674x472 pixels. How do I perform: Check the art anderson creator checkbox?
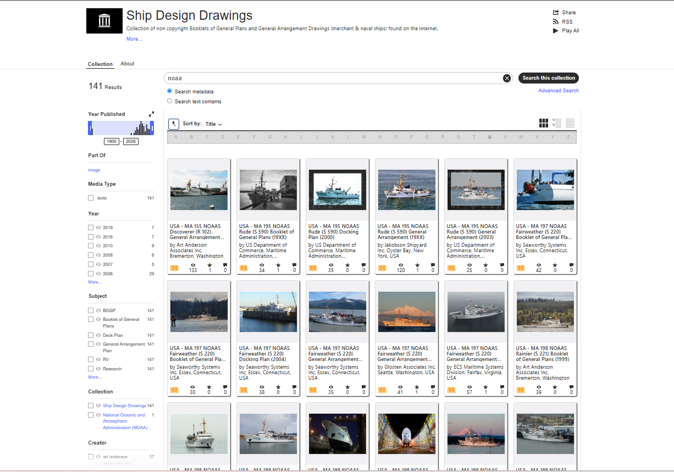[91, 457]
